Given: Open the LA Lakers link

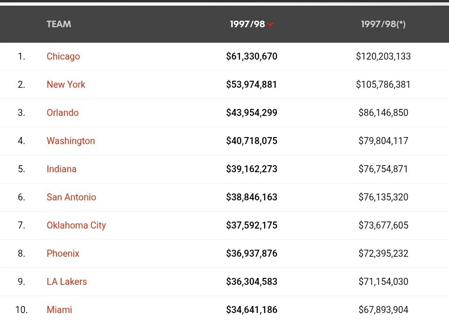Looking at the screenshot, I should coord(66,282).
